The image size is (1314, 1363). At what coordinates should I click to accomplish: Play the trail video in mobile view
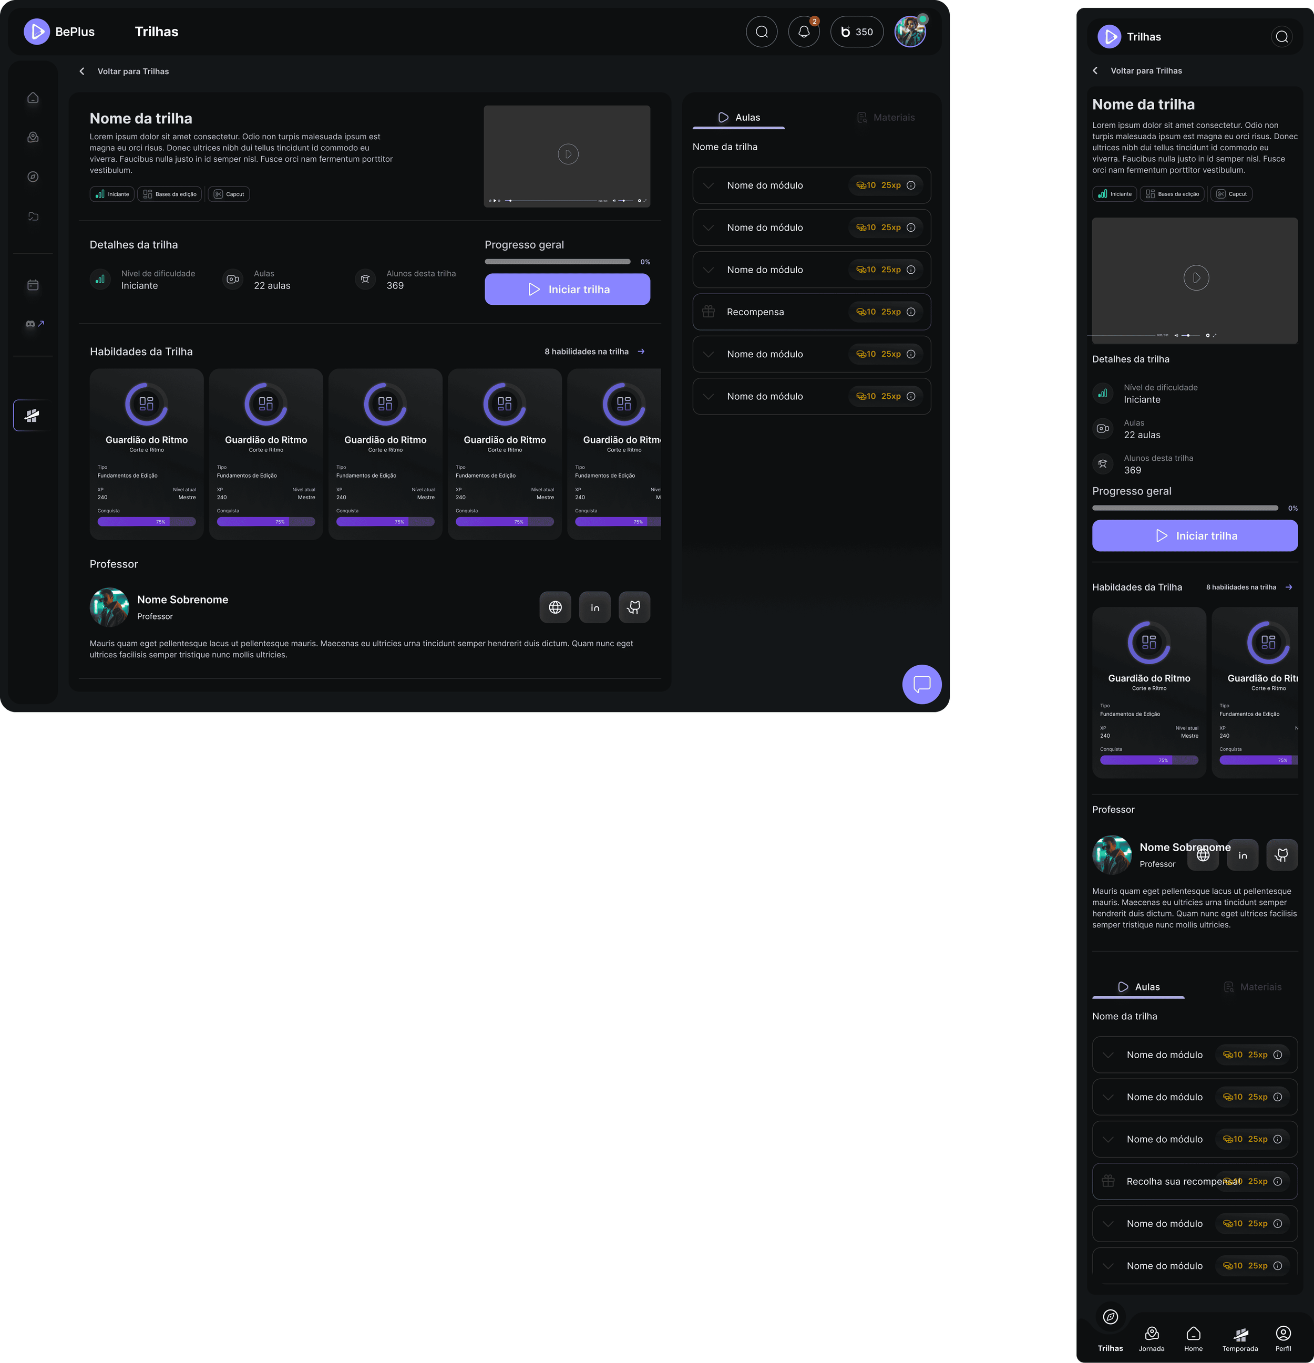click(x=1196, y=277)
